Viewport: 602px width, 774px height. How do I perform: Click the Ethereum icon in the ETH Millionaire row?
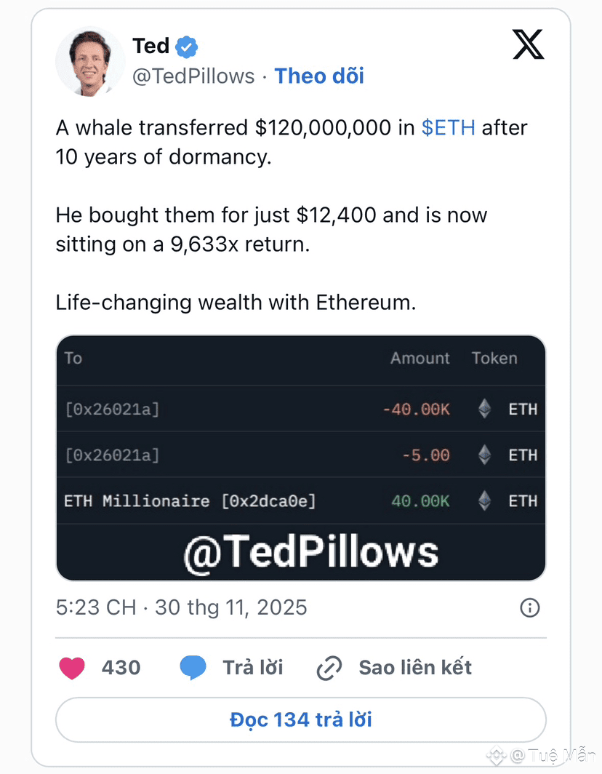tap(484, 500)
